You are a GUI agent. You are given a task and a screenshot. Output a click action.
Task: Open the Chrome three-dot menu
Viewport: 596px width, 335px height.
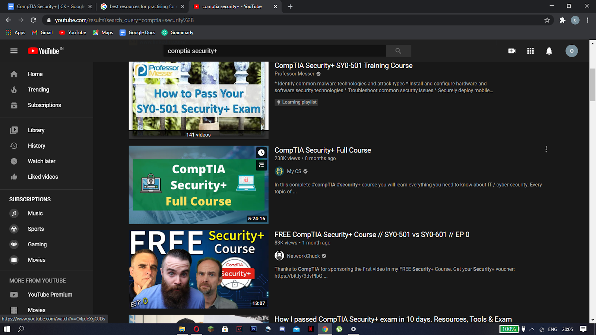click(x=587, y=20)
